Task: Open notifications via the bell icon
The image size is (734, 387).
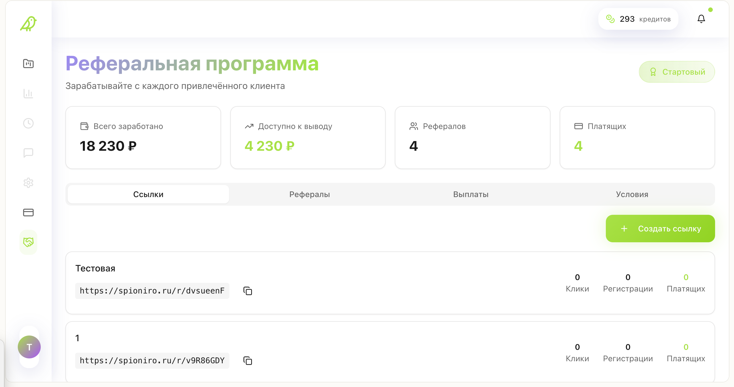Action: click(x=702, y=19)
